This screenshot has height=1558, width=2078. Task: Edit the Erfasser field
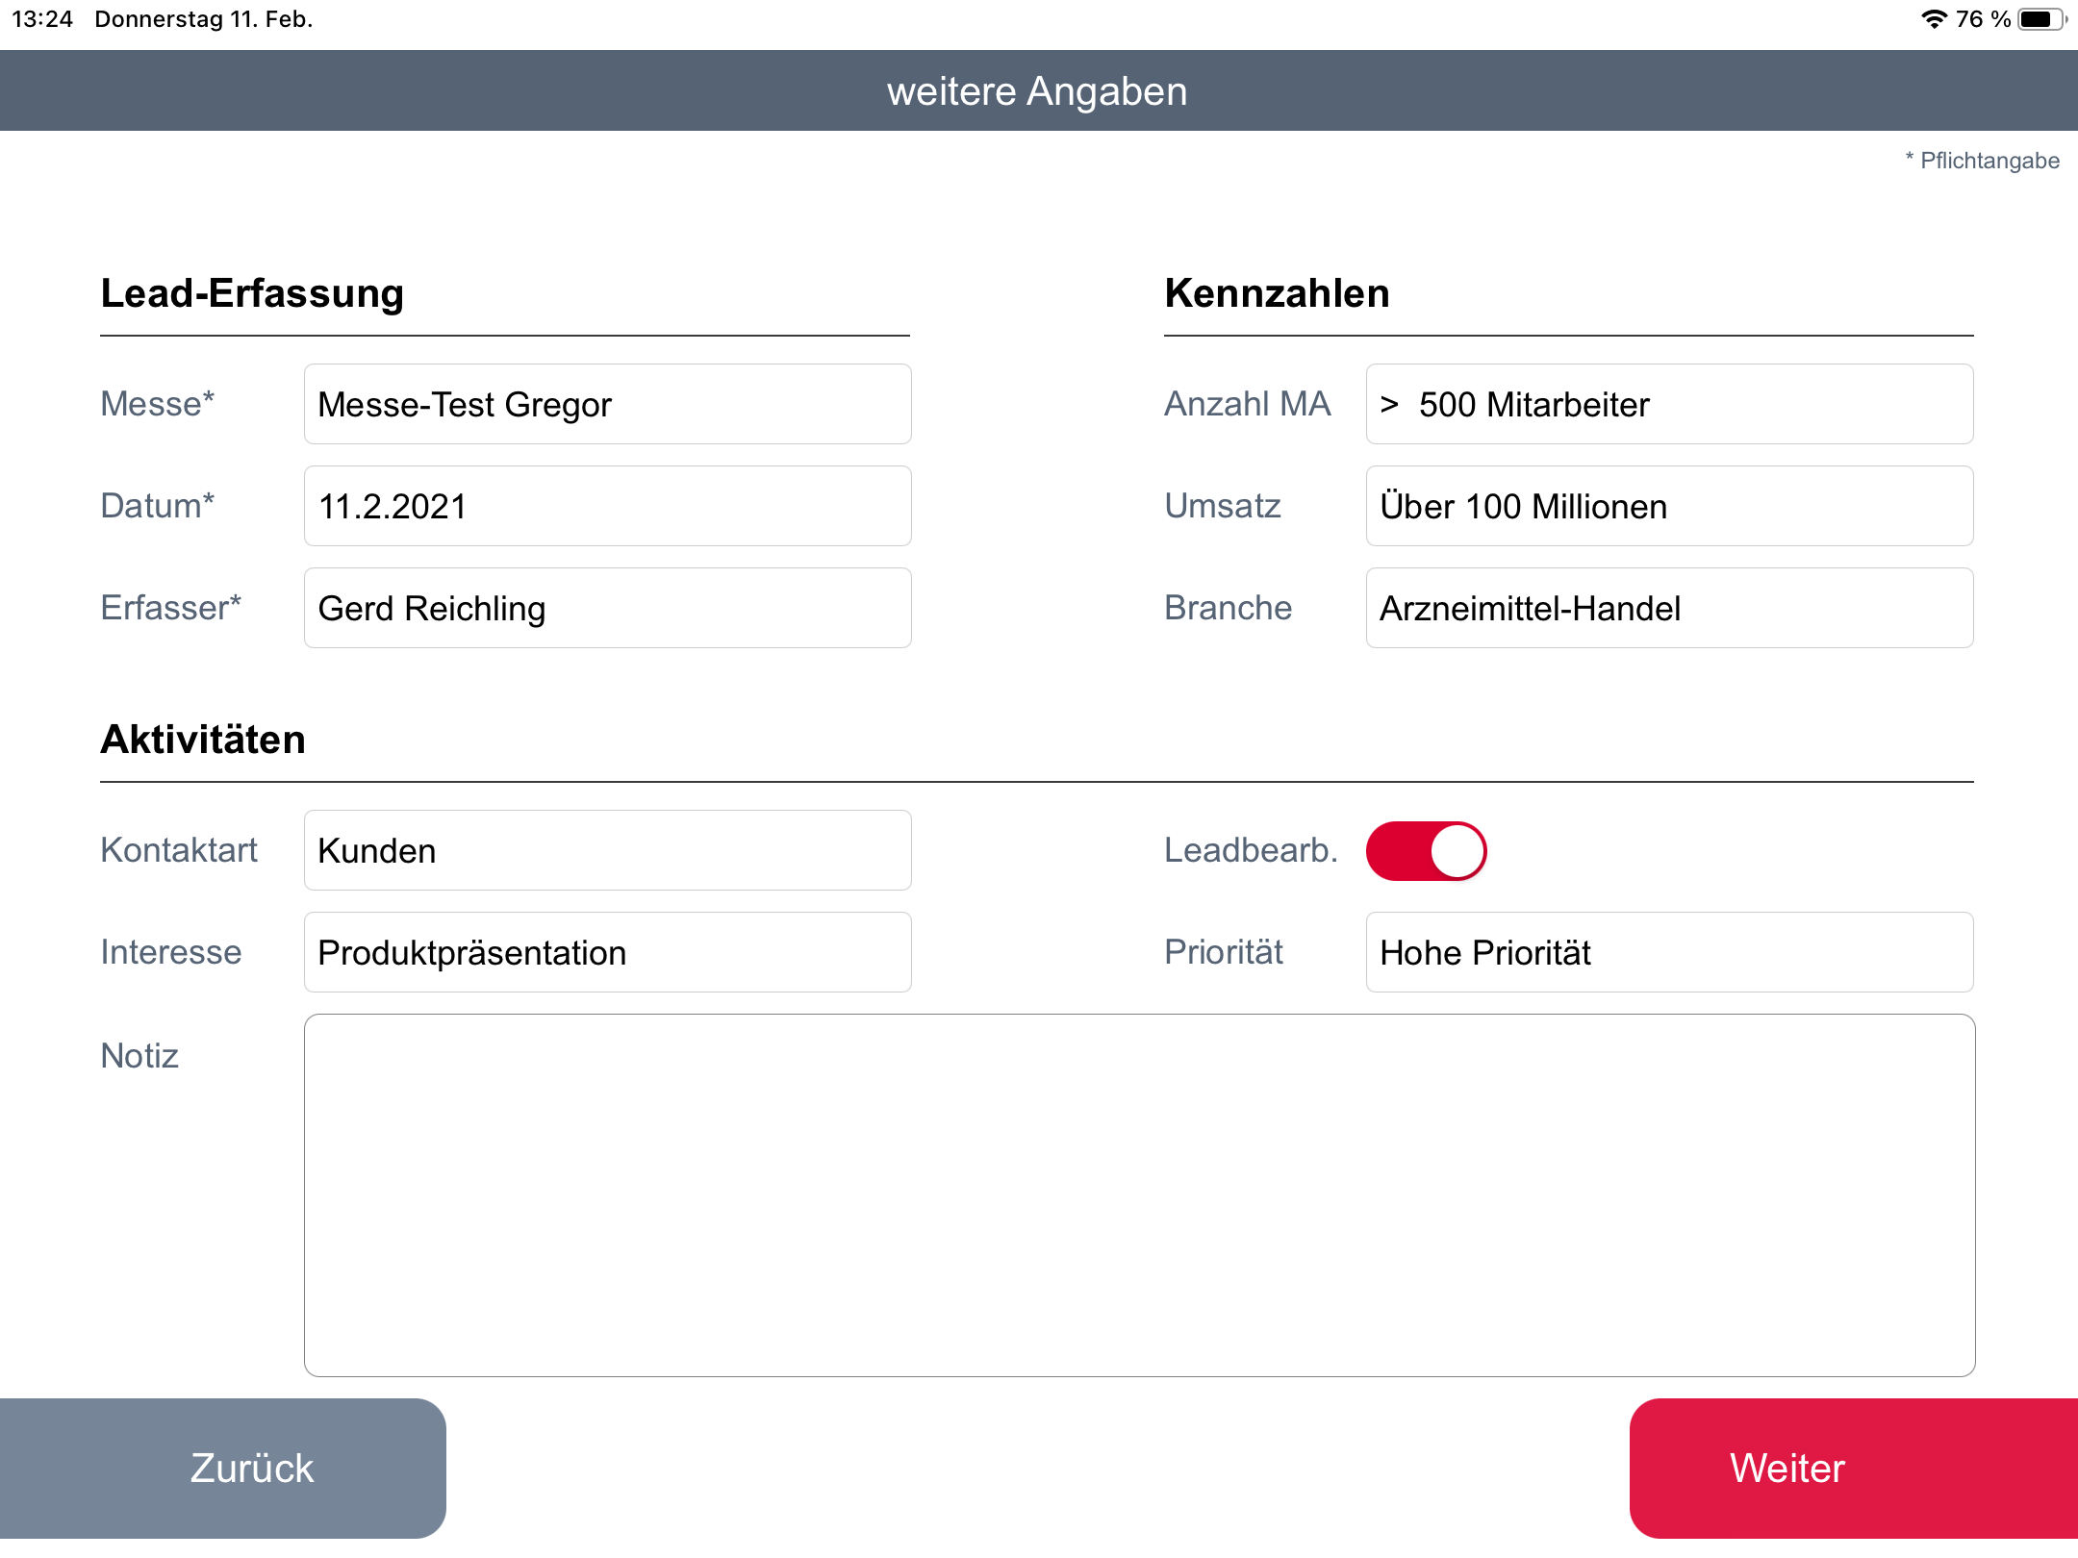[607, 608]
